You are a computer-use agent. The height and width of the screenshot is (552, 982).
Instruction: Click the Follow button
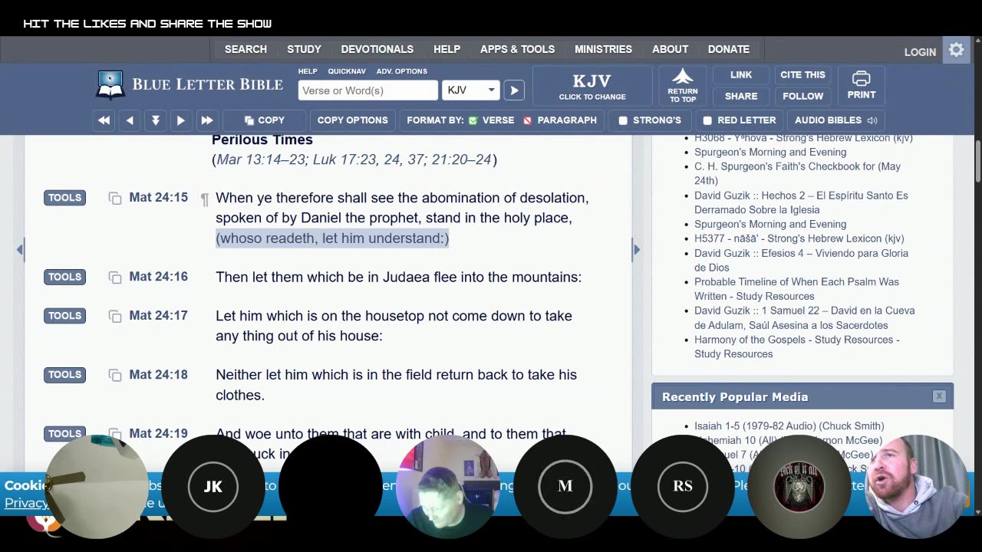[x=802, y=96]
